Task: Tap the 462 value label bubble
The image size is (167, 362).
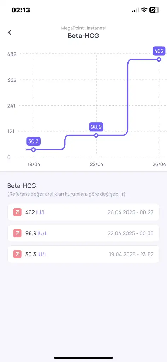Action: 159,51
